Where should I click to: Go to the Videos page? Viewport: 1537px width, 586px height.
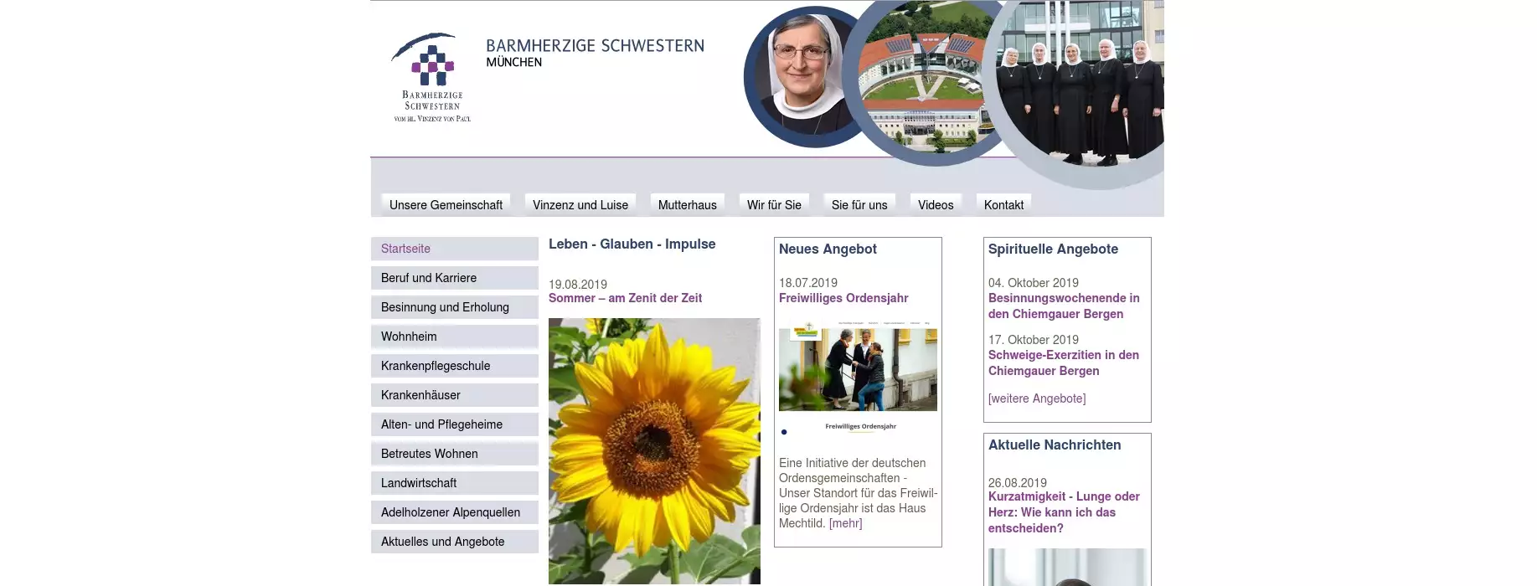[x=935, y=205]
